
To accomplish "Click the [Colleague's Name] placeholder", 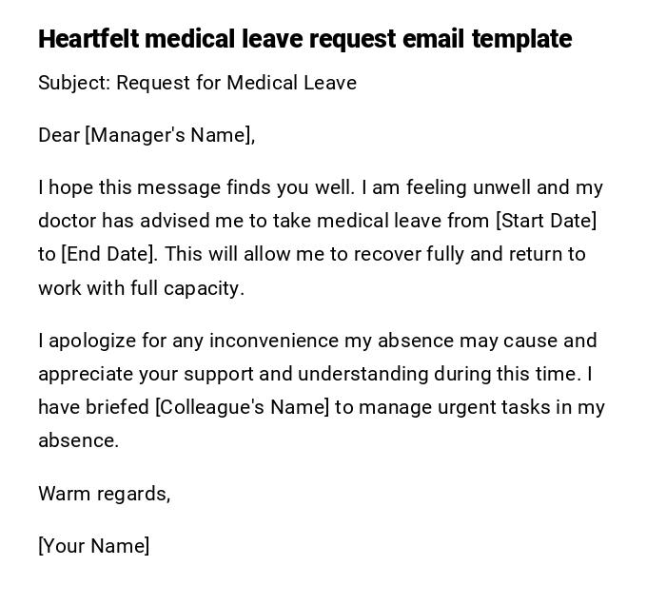I will (x=242, y=407).
